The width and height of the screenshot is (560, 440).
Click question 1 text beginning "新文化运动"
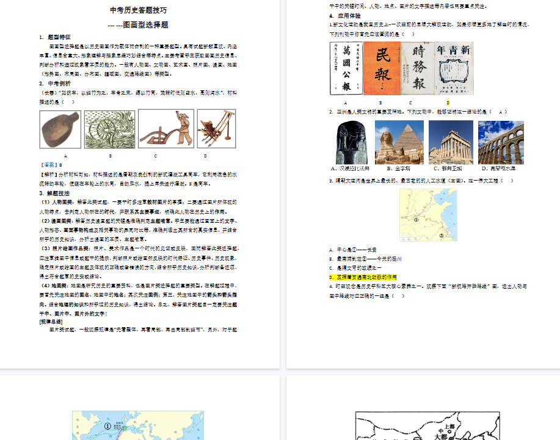[429, 29]
